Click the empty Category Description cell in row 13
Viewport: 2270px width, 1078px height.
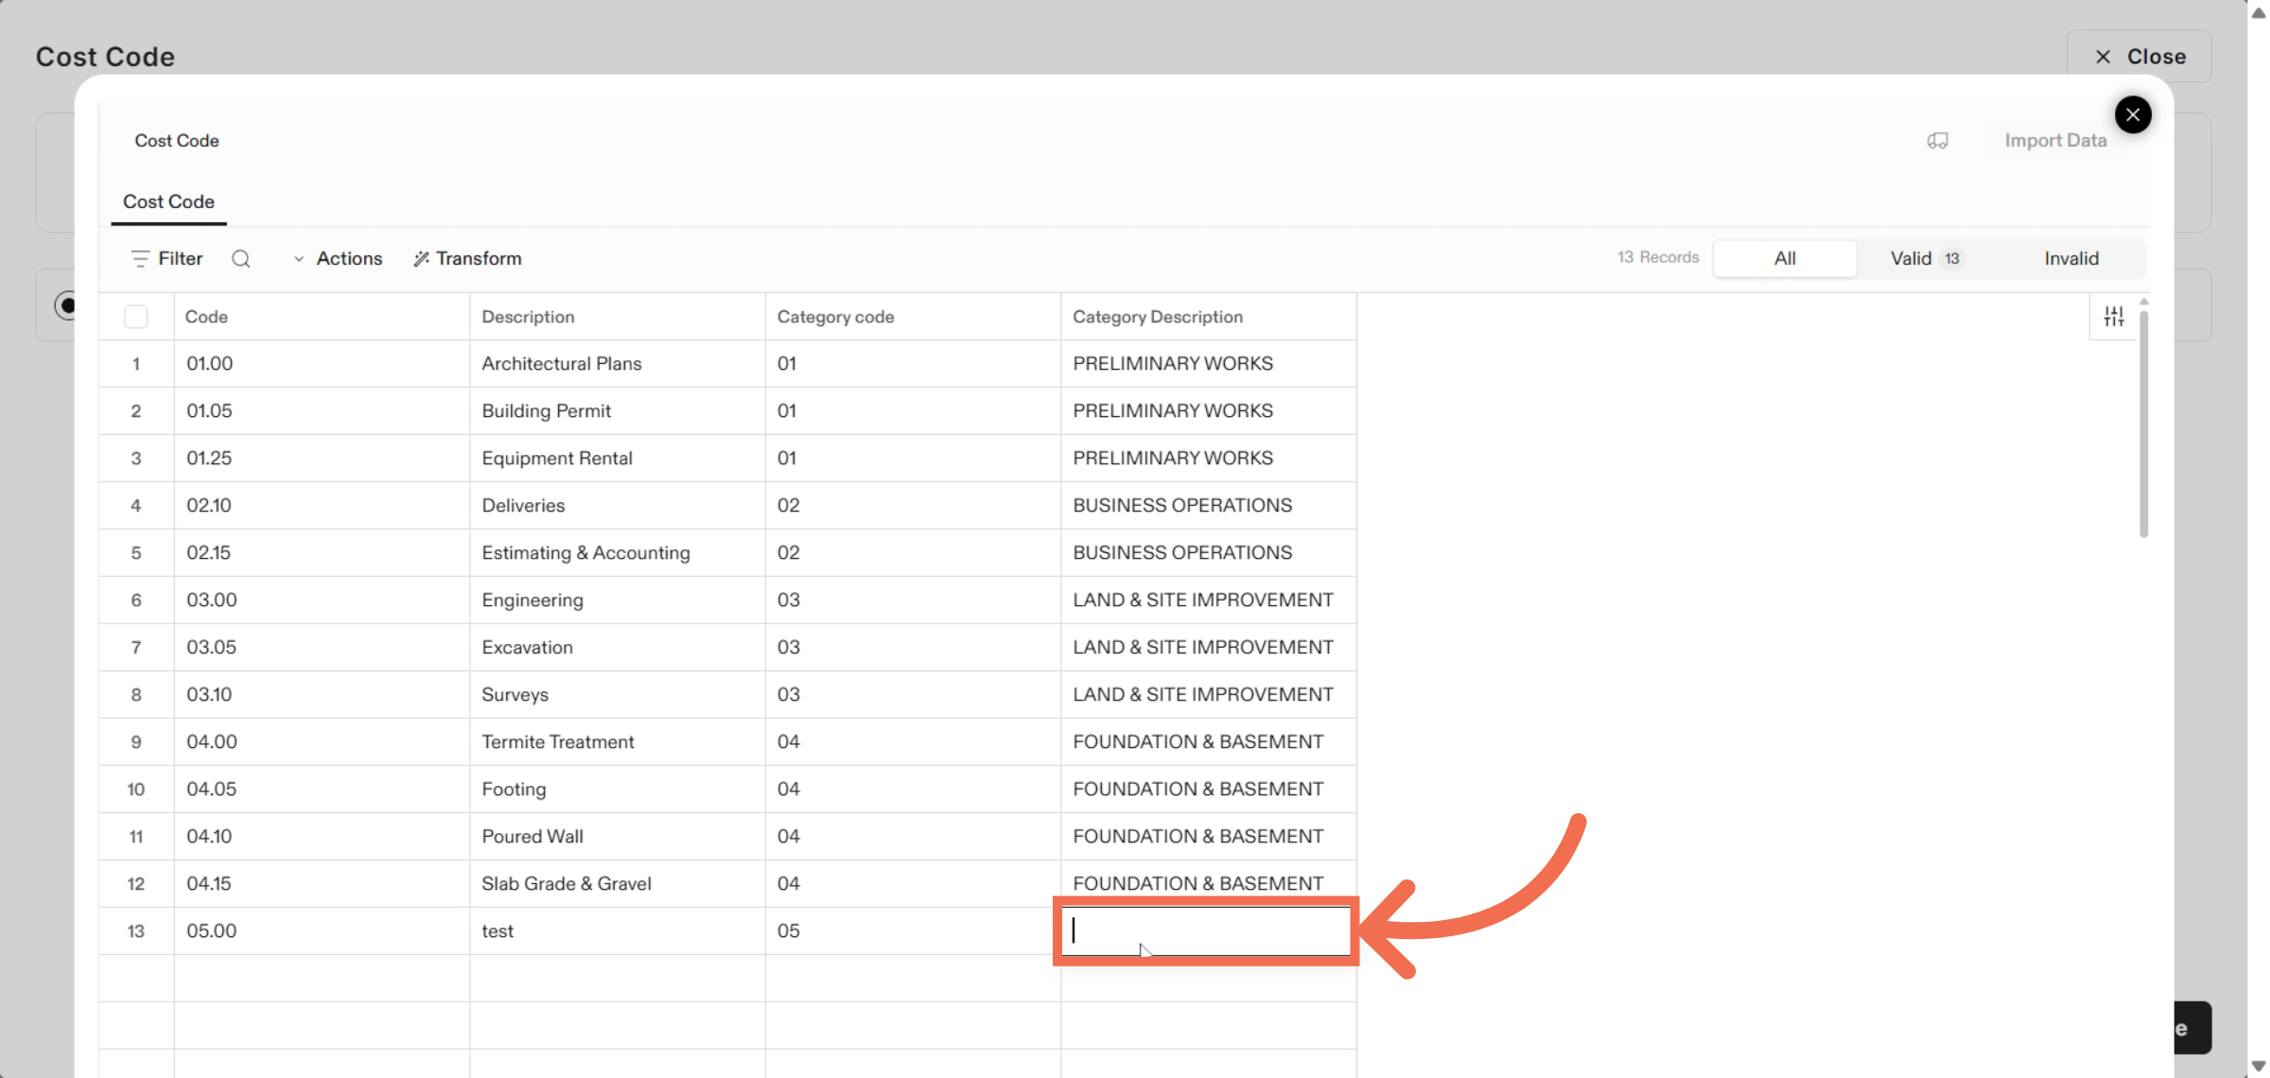click(x=1206, y=930)
